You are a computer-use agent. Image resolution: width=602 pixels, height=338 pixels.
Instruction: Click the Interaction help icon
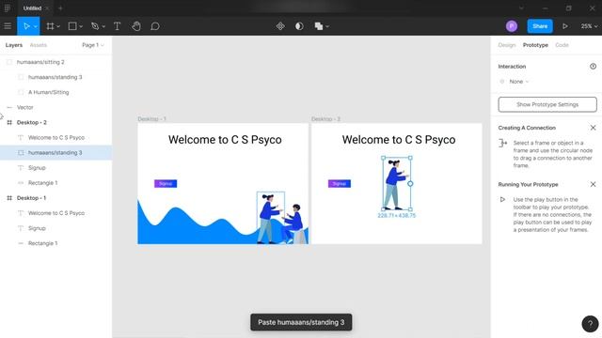593,67
